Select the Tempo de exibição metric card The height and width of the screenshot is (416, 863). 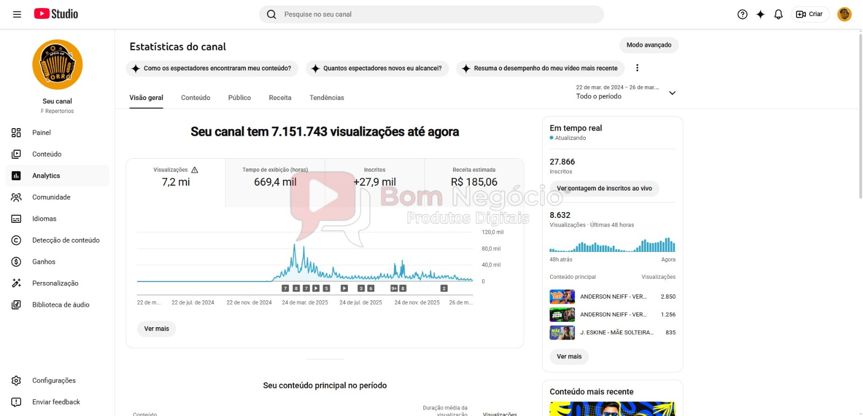[x=275, y=178]
